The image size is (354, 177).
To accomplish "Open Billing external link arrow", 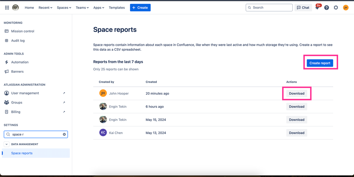I will coord(64,112).
